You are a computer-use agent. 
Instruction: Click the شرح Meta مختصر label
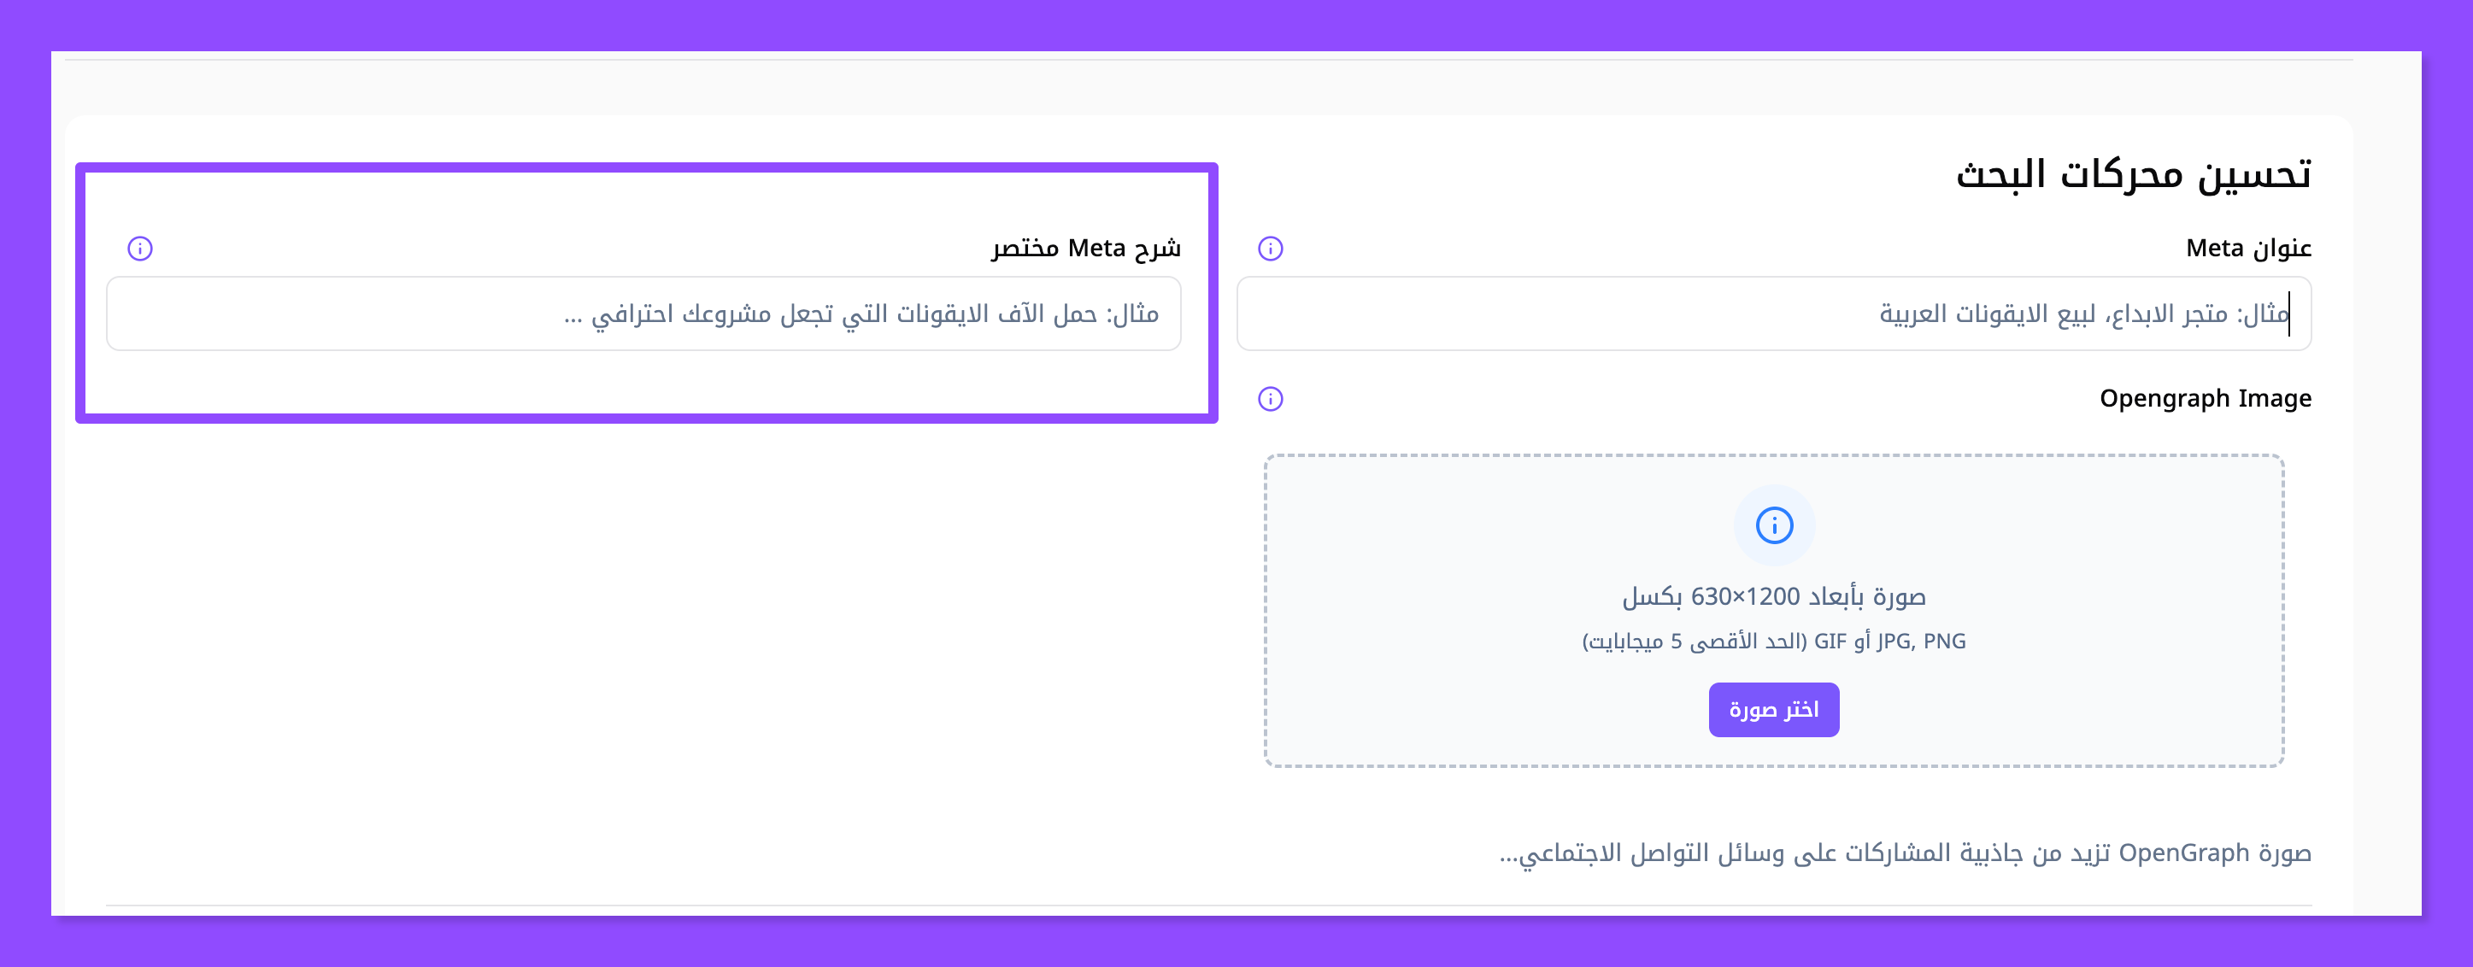[1086, 249]
